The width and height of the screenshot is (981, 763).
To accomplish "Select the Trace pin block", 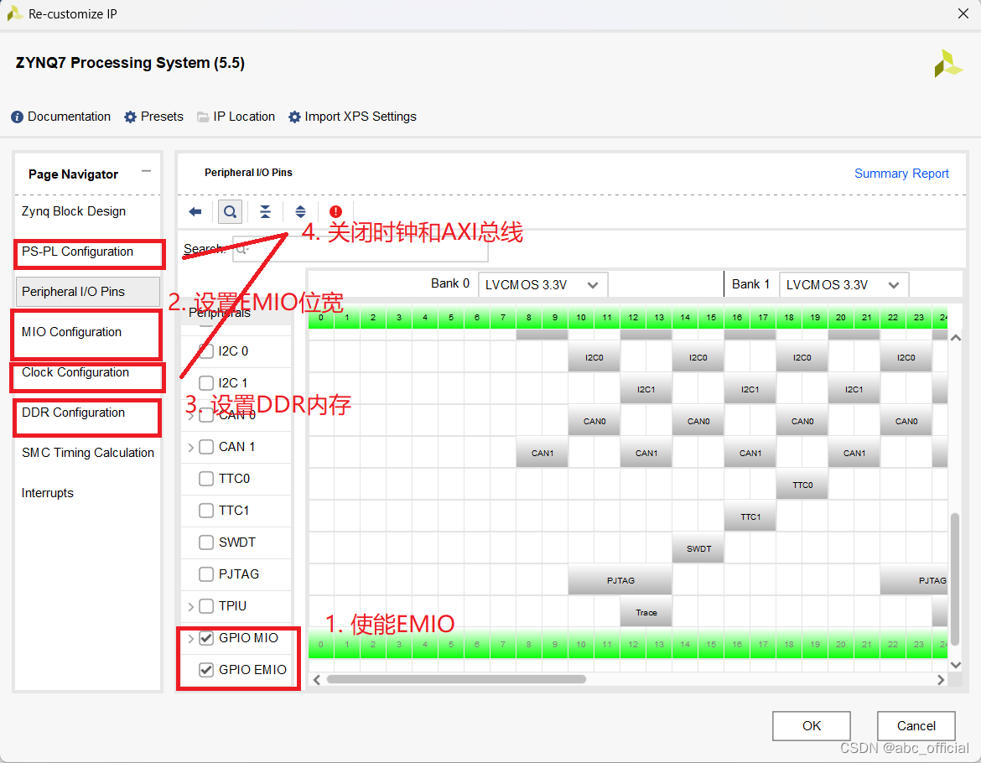I will coord(646,611).
